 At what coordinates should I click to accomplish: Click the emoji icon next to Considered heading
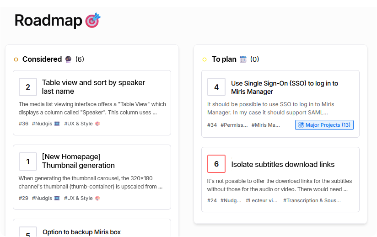68,59
